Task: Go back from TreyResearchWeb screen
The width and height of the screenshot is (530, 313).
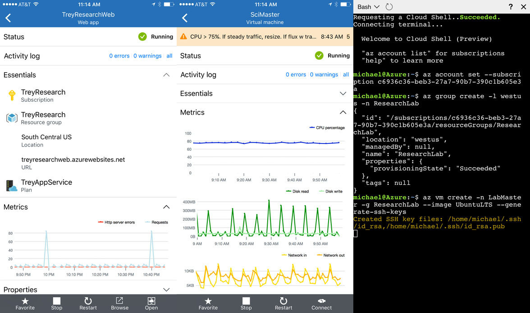Action: tap(9, 18)
